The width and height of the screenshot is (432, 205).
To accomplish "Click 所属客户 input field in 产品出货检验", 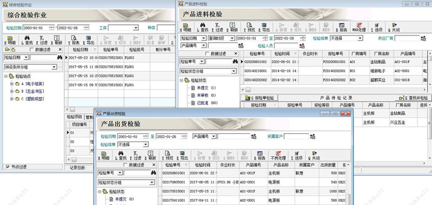I will [x=296, y=136].
